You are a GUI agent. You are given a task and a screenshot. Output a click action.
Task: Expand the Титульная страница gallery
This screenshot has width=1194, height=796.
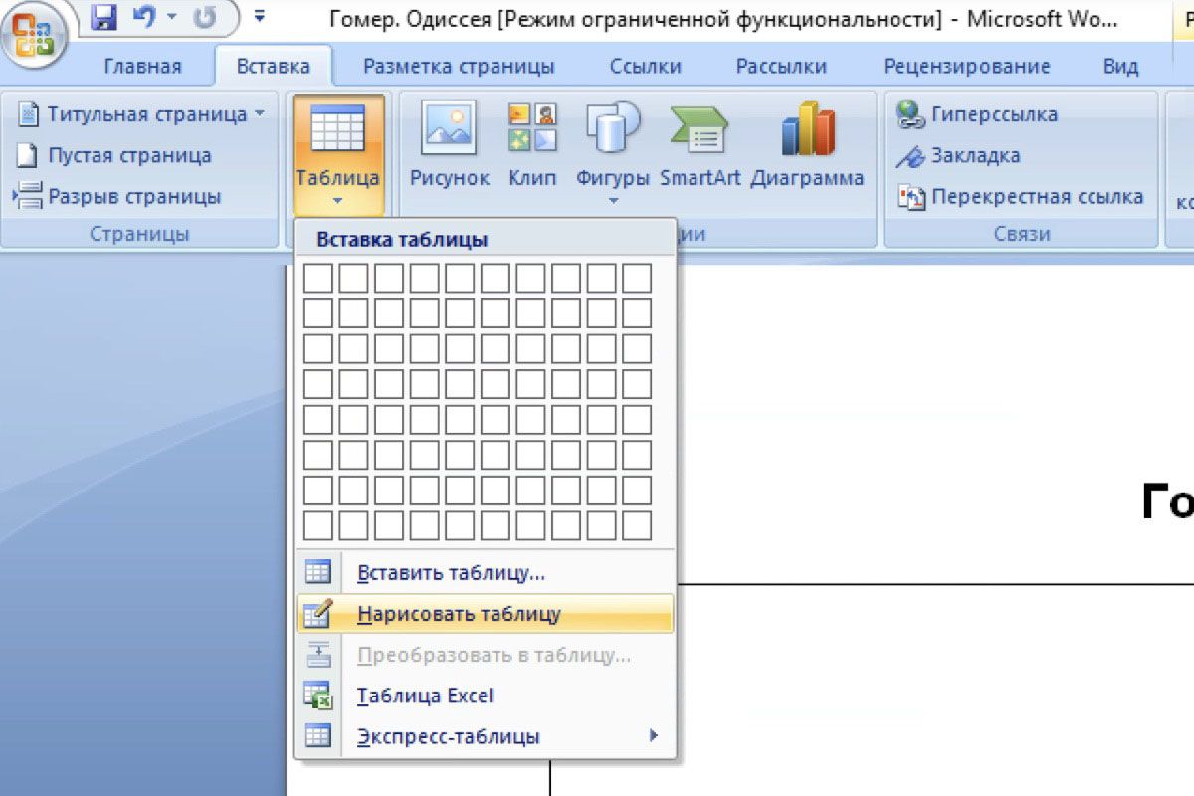[x=141, y=114]
